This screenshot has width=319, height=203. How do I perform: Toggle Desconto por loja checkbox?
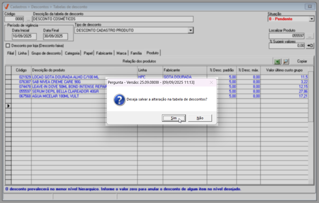point(7,46)
